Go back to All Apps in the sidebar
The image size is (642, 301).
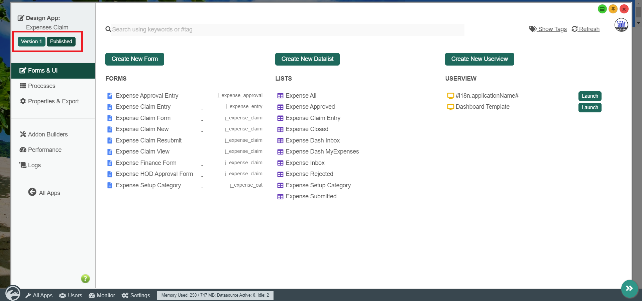pyautogui.click(x=44, y=193)
